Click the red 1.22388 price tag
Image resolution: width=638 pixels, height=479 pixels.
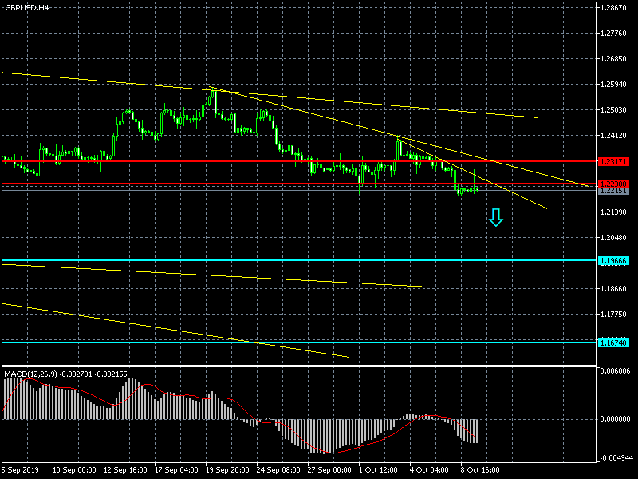613,184
